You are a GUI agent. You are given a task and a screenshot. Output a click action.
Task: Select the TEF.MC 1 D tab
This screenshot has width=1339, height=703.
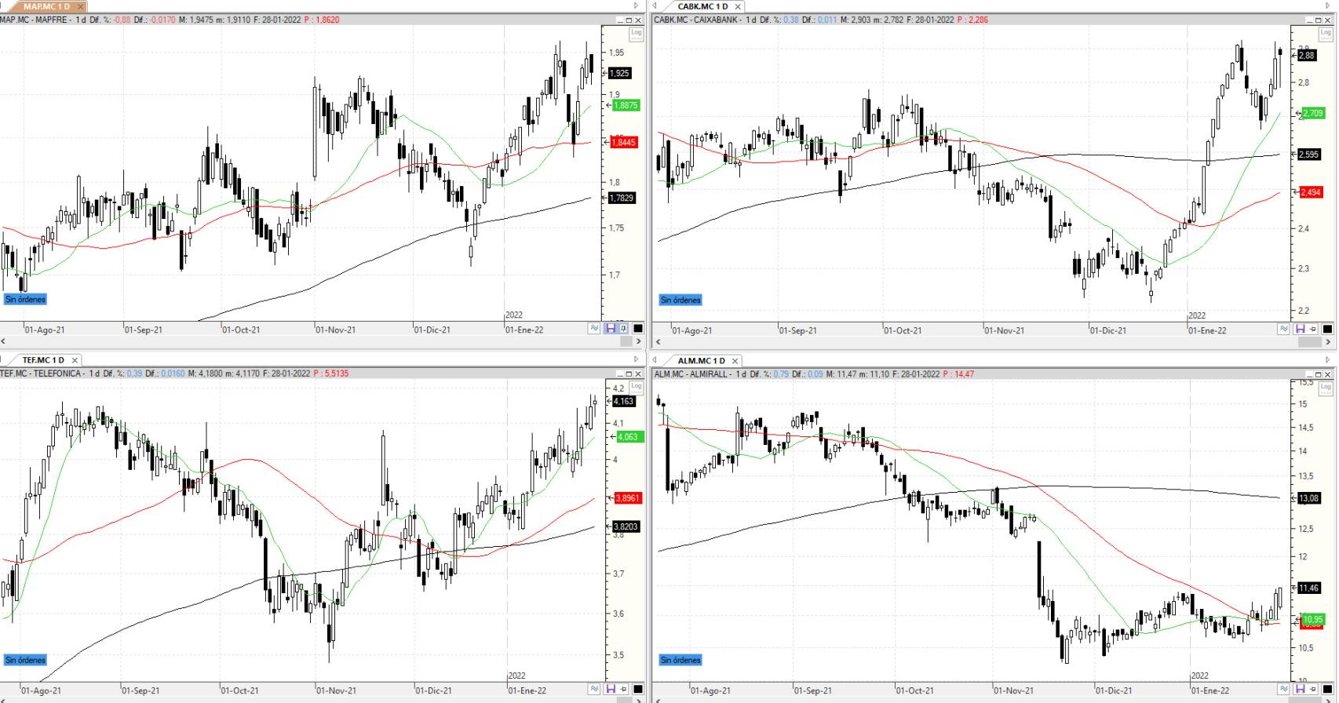click(x=42, y=360)
